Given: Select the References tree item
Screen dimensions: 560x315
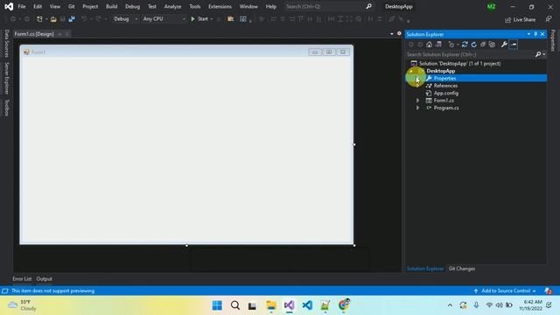Looking at the screenshot, I should [x=445, y=86].
